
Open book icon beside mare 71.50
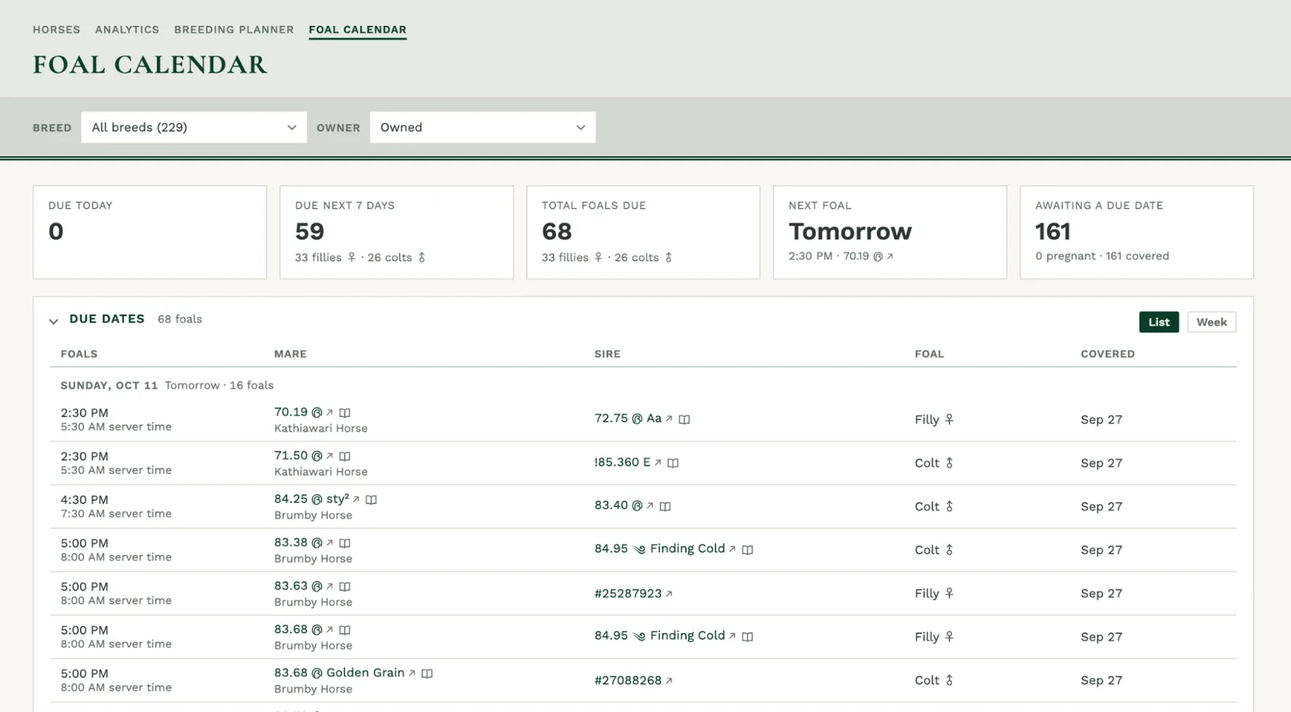345,456
